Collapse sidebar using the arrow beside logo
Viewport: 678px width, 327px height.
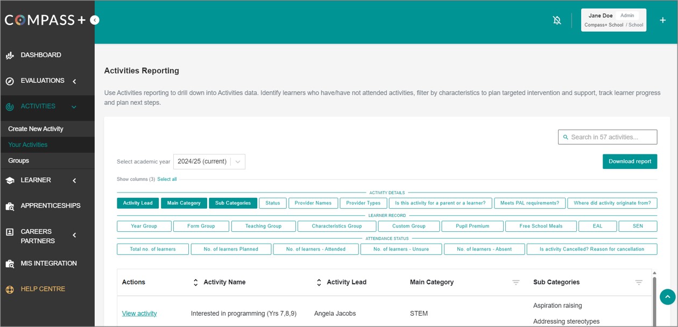[95, 20]
